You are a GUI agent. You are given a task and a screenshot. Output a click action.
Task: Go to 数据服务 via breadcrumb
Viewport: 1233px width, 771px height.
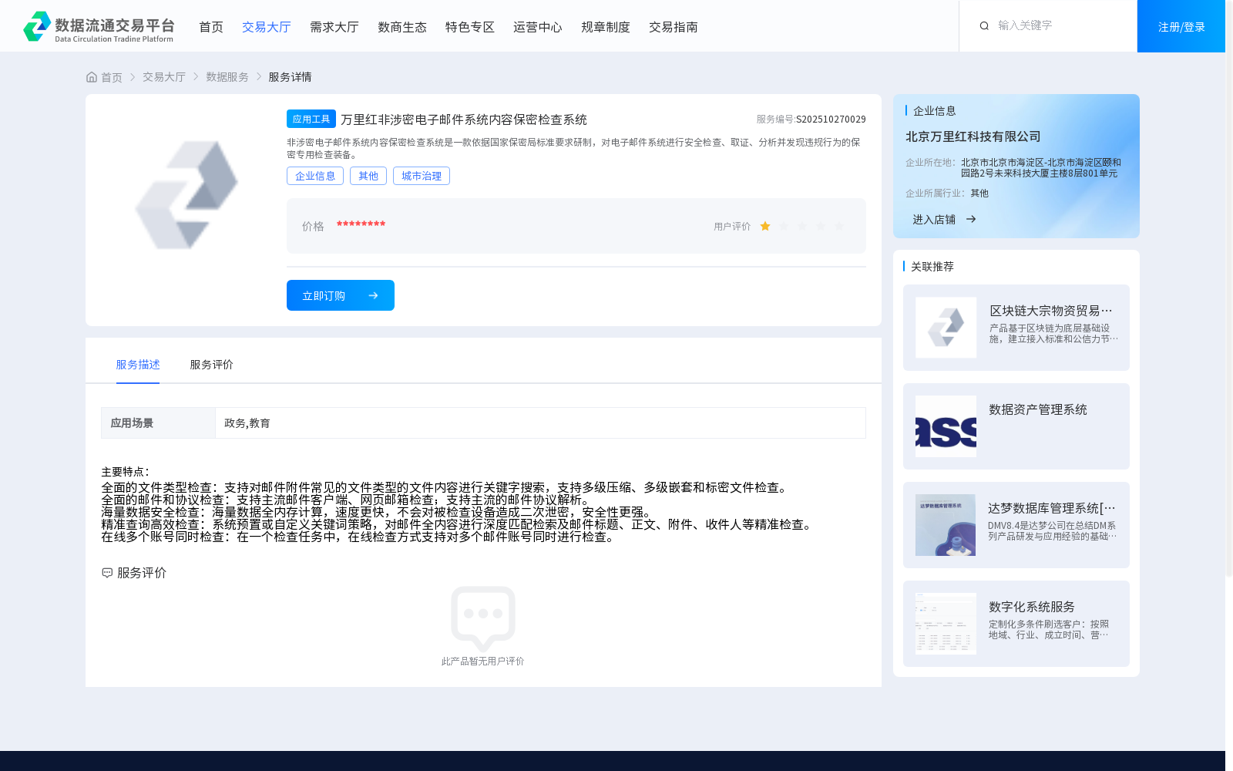tap(227, 77)
